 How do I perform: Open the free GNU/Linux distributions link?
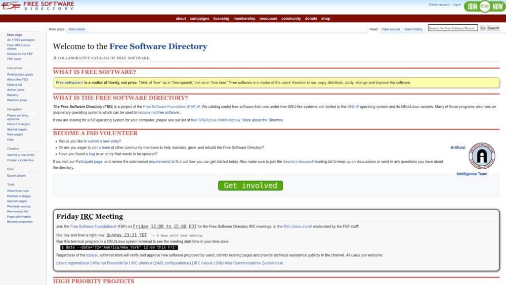215,120
